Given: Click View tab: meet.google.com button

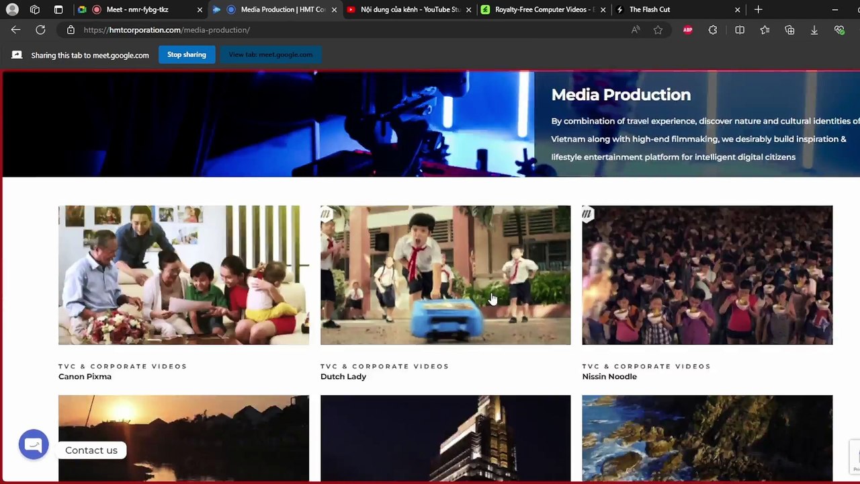Looking at the screenshot, I should click(x=270, y=54).
